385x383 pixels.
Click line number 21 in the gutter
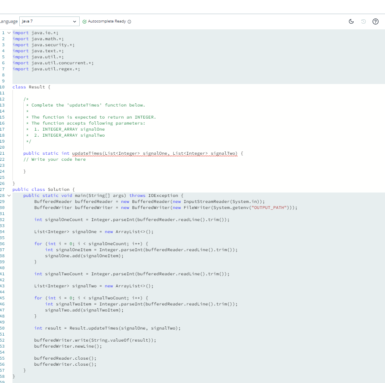(x=3, y=153)
